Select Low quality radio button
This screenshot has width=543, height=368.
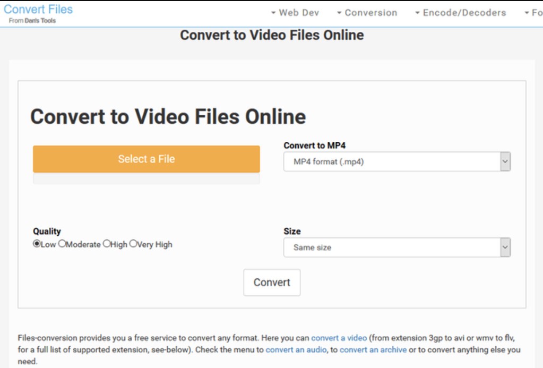point(37,244)
